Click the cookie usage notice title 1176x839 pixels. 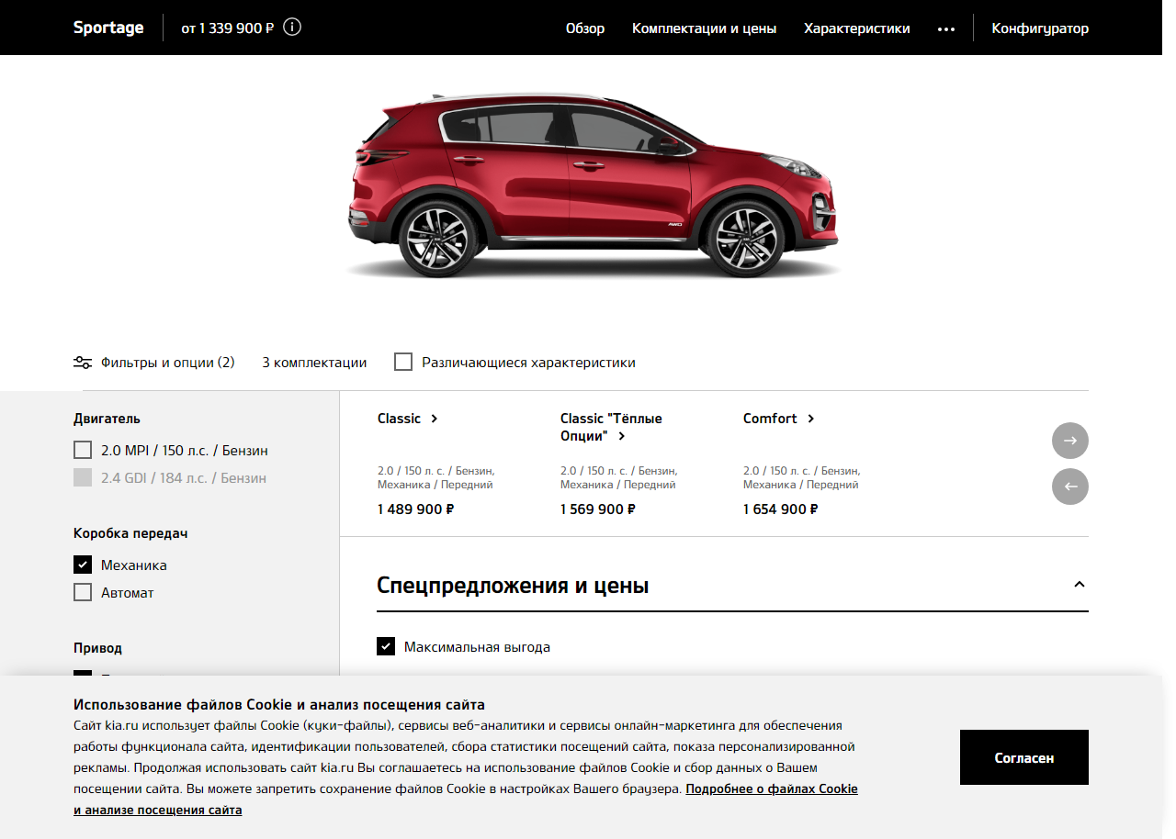(x=279, y=705)
